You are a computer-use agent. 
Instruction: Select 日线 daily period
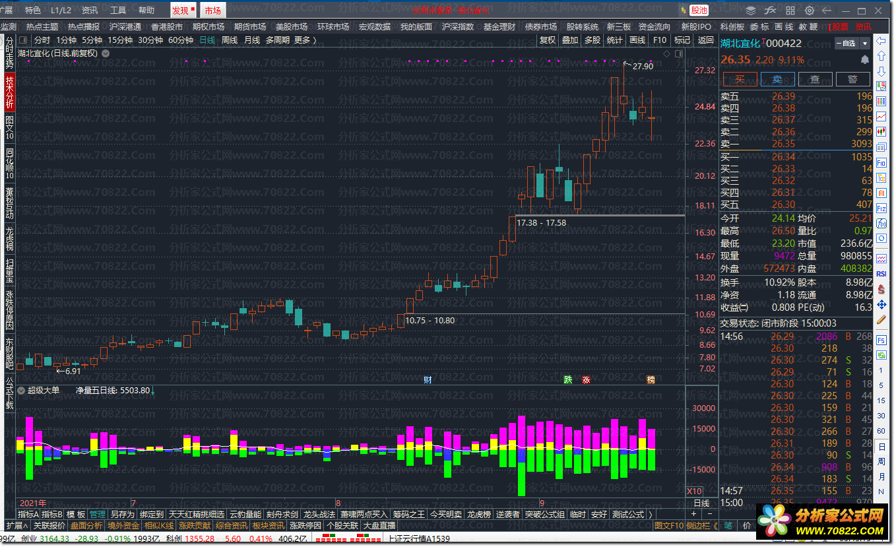(207, 40)
